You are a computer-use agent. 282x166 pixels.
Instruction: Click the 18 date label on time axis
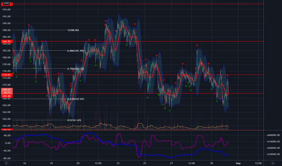coord(51,163)
